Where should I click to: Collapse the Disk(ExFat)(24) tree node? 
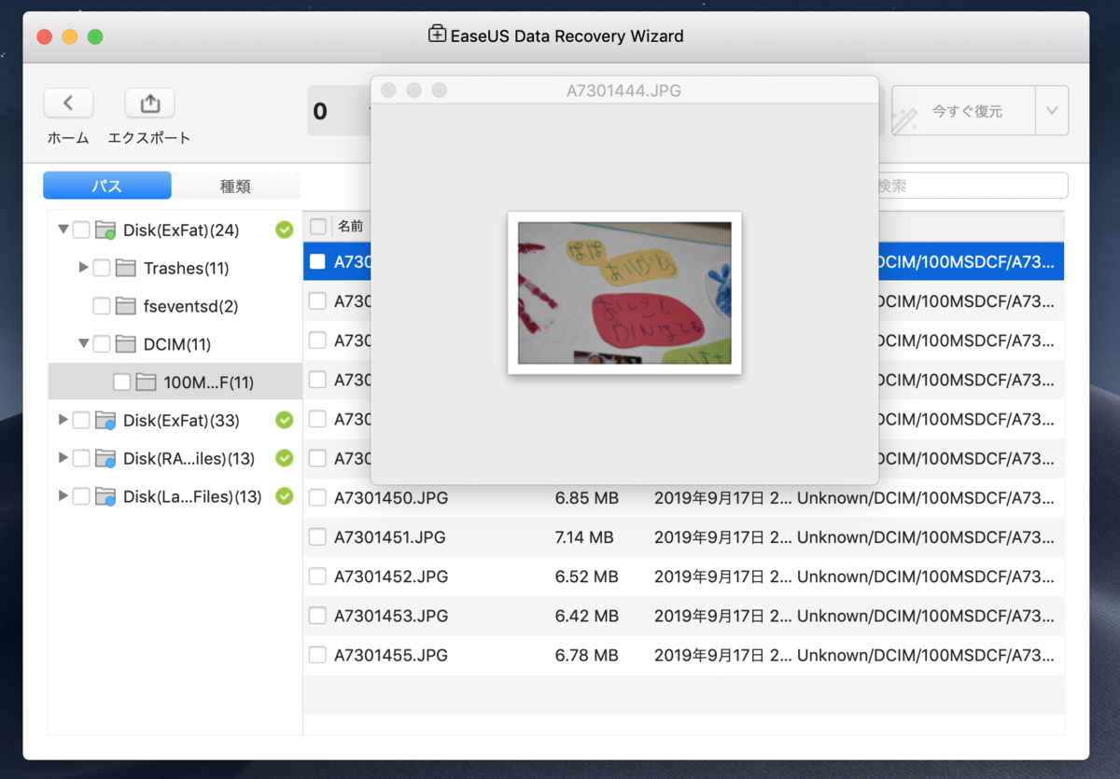point(63,229)
